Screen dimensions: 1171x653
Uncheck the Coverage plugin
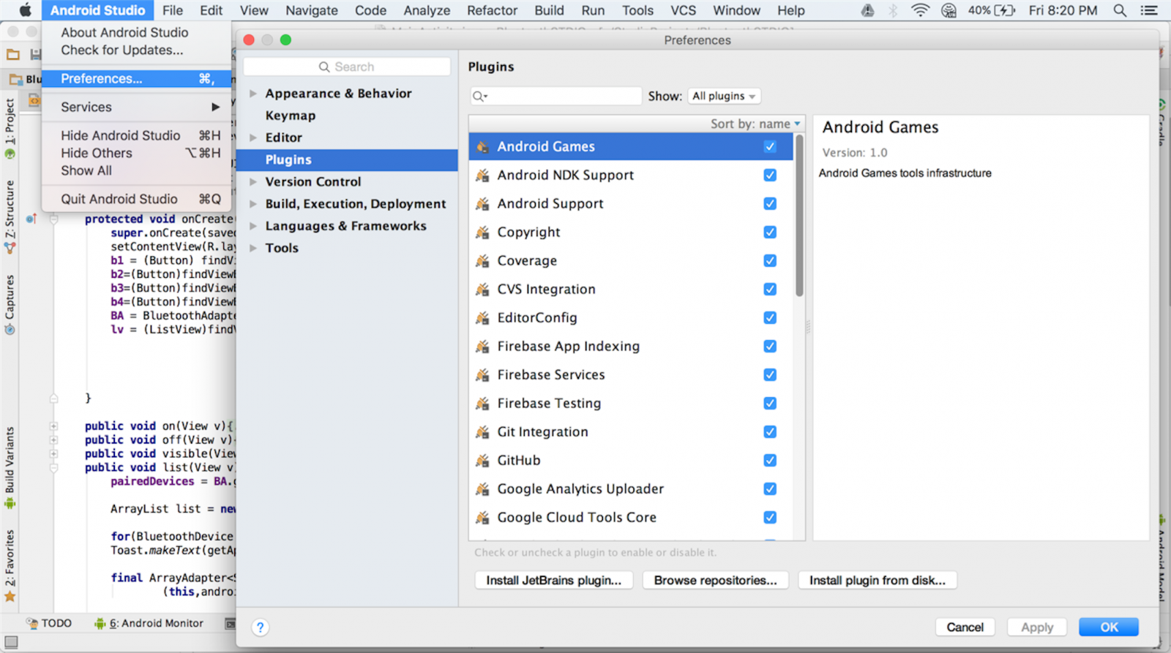pos(770,260)
